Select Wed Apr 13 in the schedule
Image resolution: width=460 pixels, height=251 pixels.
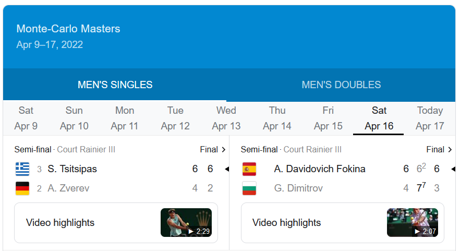pos(226,118)
